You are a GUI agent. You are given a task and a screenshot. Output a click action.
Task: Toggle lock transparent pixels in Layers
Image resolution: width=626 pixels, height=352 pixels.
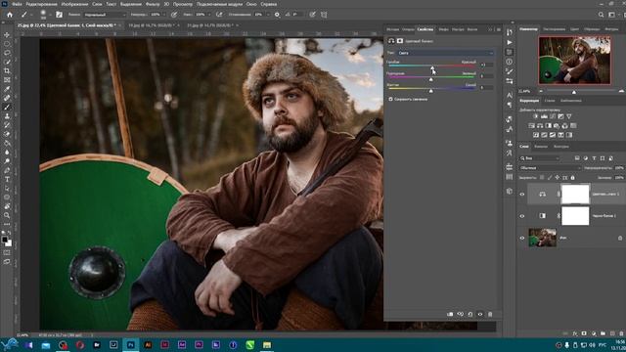pyautogui.click(x=542, y=178)
